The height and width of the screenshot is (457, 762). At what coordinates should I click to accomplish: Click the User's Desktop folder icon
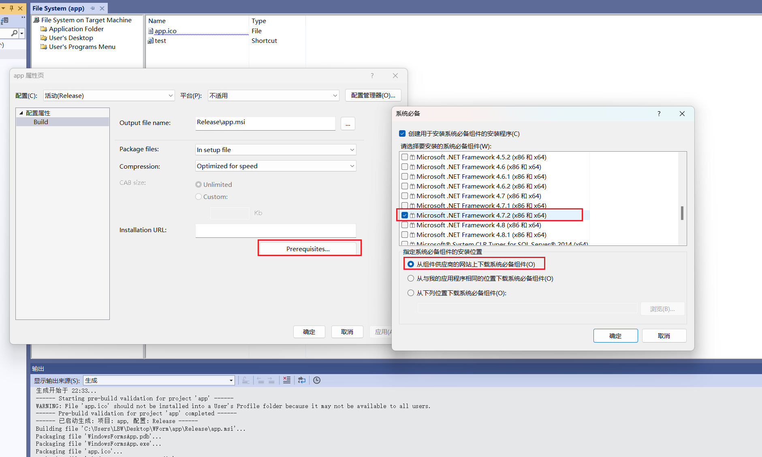tap(44, 38)
